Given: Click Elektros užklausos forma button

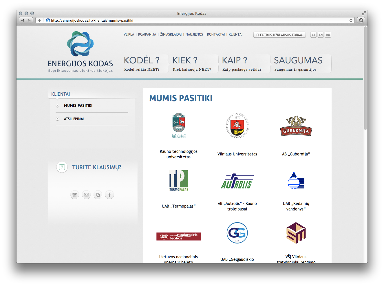Looking at the screenshot, I should click(279, 35).
